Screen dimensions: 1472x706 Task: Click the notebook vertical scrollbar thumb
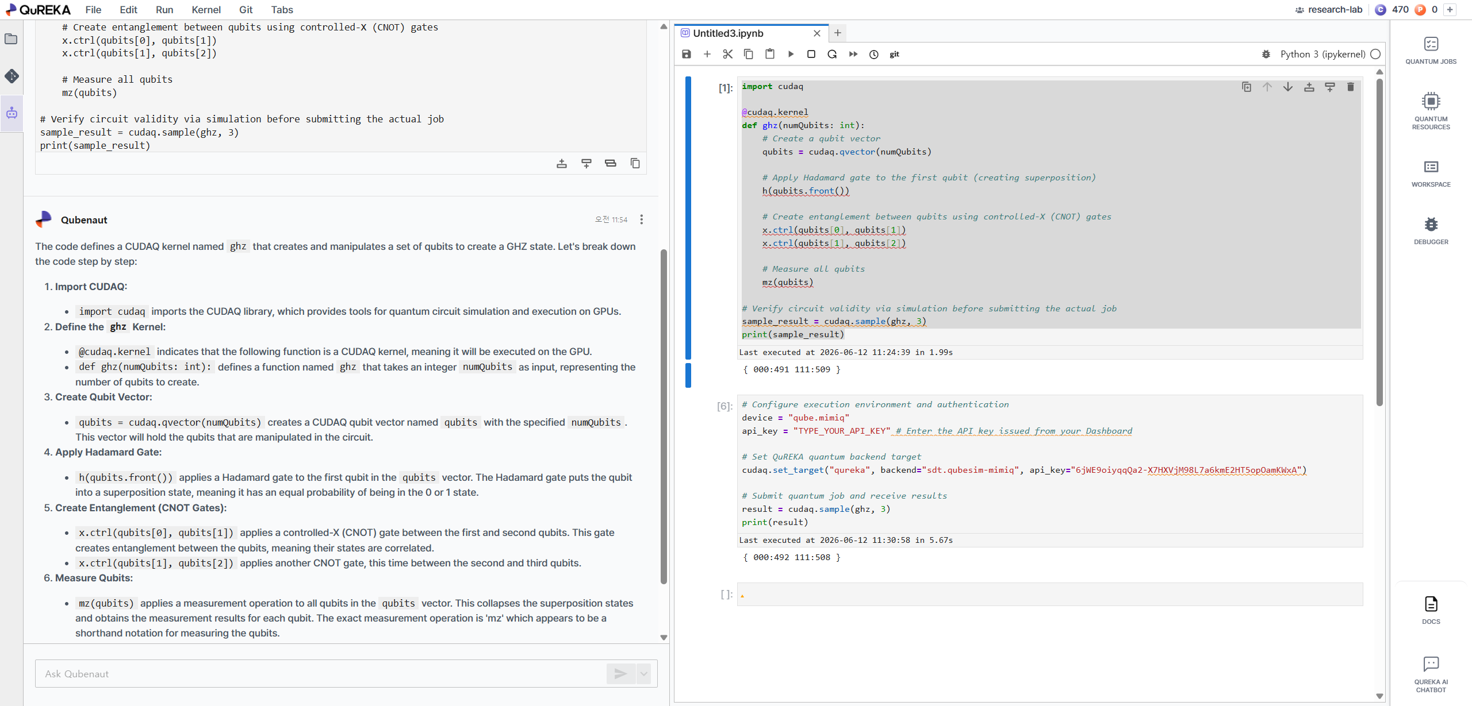[1379, 242]
